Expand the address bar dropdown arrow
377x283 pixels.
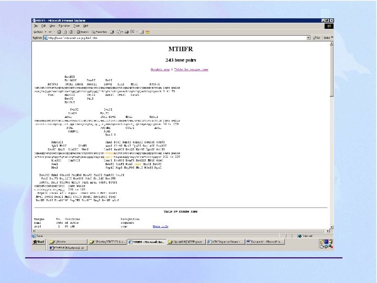(x=308, y=38)
